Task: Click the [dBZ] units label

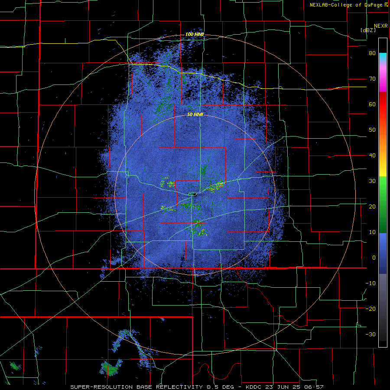Action: tap(368, 30)
